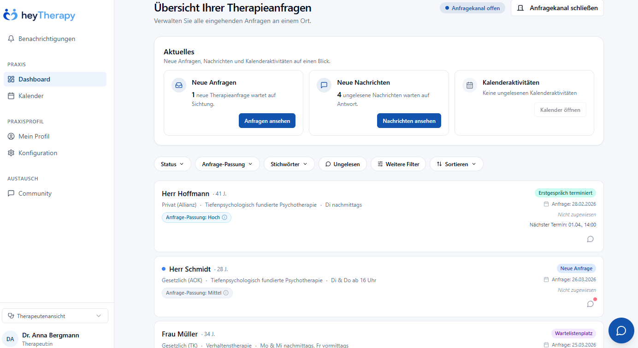Viewport: 638px width, 348px height.
Task: Click the Erstgespräch terminiert status badge
Action: [565, 192]
